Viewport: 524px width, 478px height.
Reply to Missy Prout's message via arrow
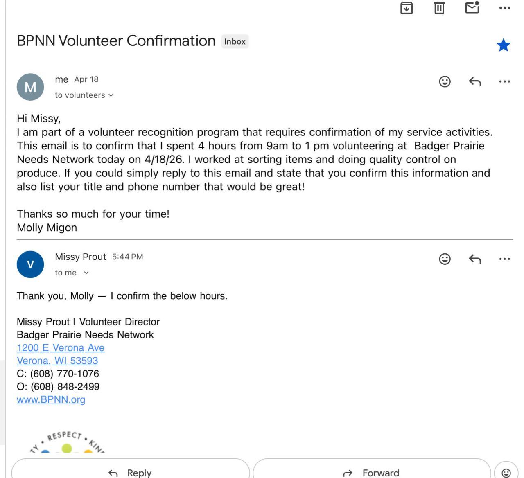click(475, 259)
